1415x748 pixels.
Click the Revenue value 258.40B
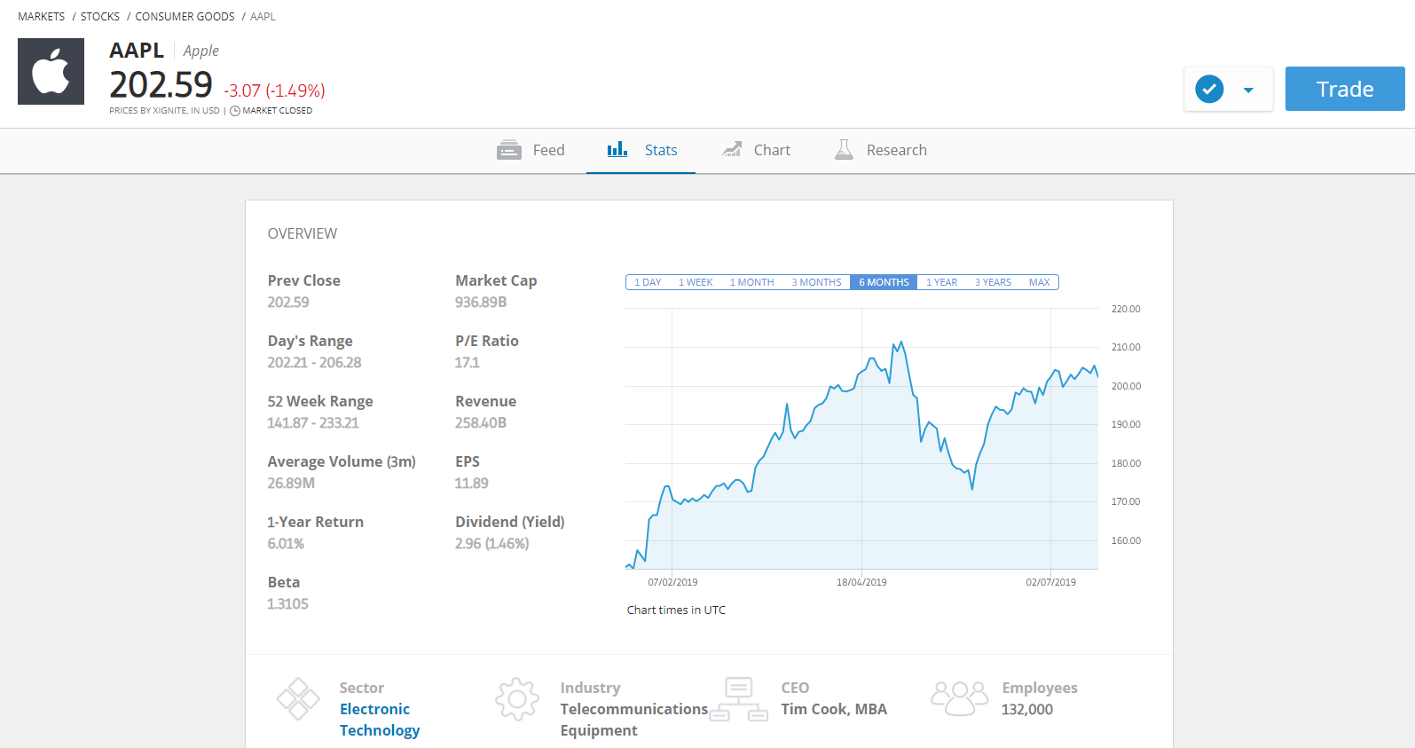(481, 422)
